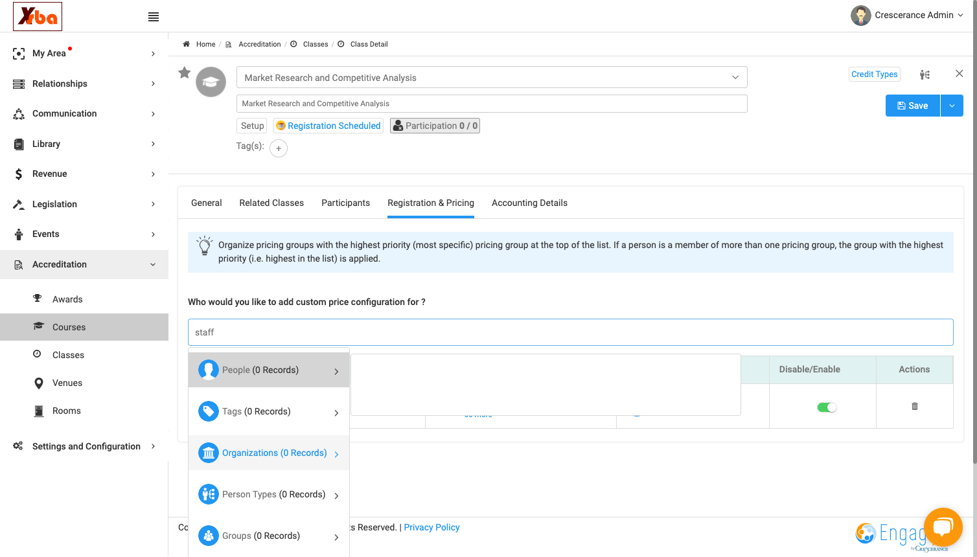This screenshot has width=977, height=557.
Task: Open the Crescerance Admin user menu
Action: click(907, 16)
